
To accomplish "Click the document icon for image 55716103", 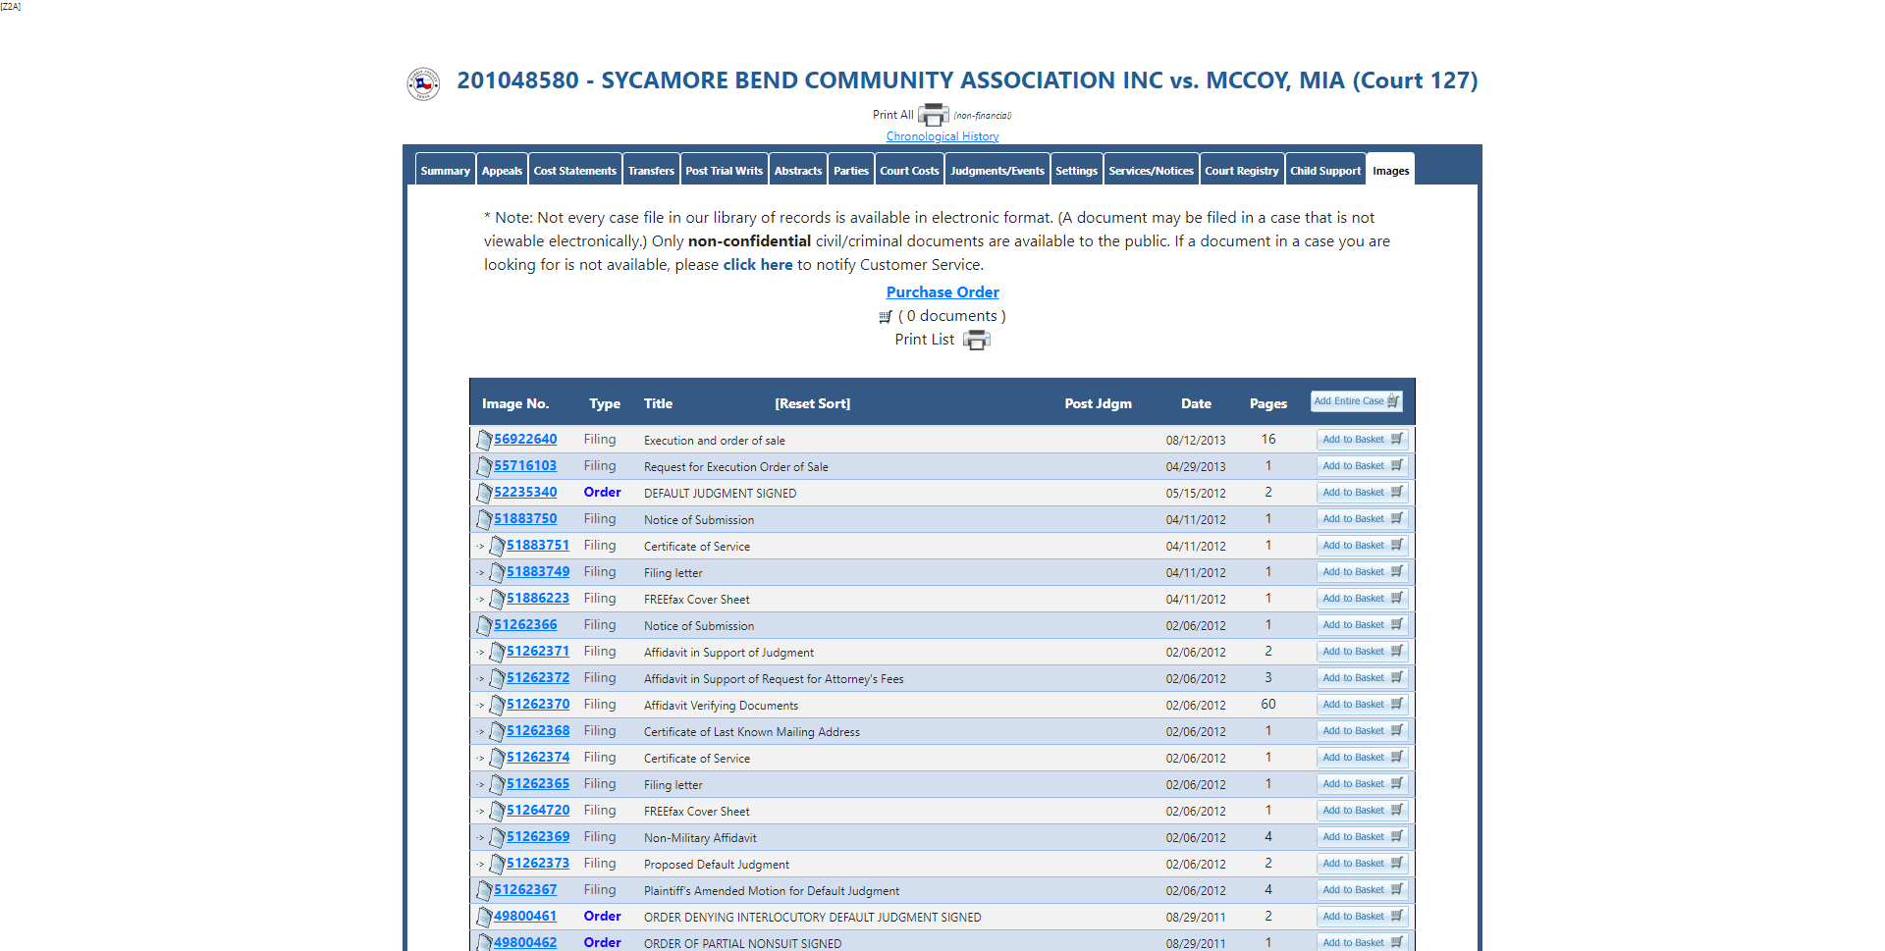I will point(484,466).
